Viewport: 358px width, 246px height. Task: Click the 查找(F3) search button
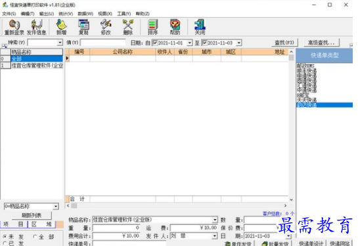click(284, 43)
